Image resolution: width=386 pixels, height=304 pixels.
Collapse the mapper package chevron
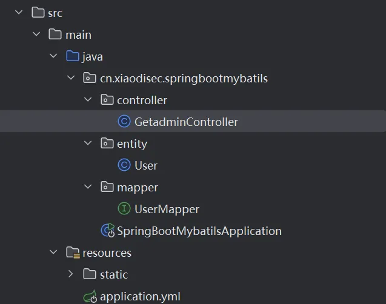(x=88, y=187)
